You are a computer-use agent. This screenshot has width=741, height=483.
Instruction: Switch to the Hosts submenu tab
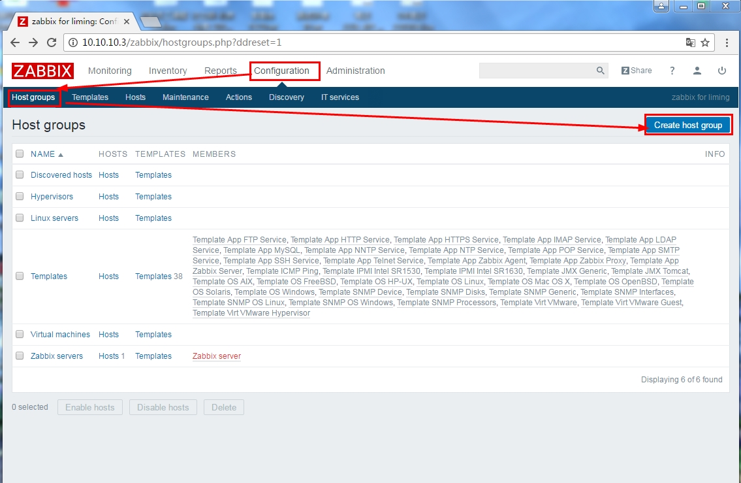(x=135, y=97)
